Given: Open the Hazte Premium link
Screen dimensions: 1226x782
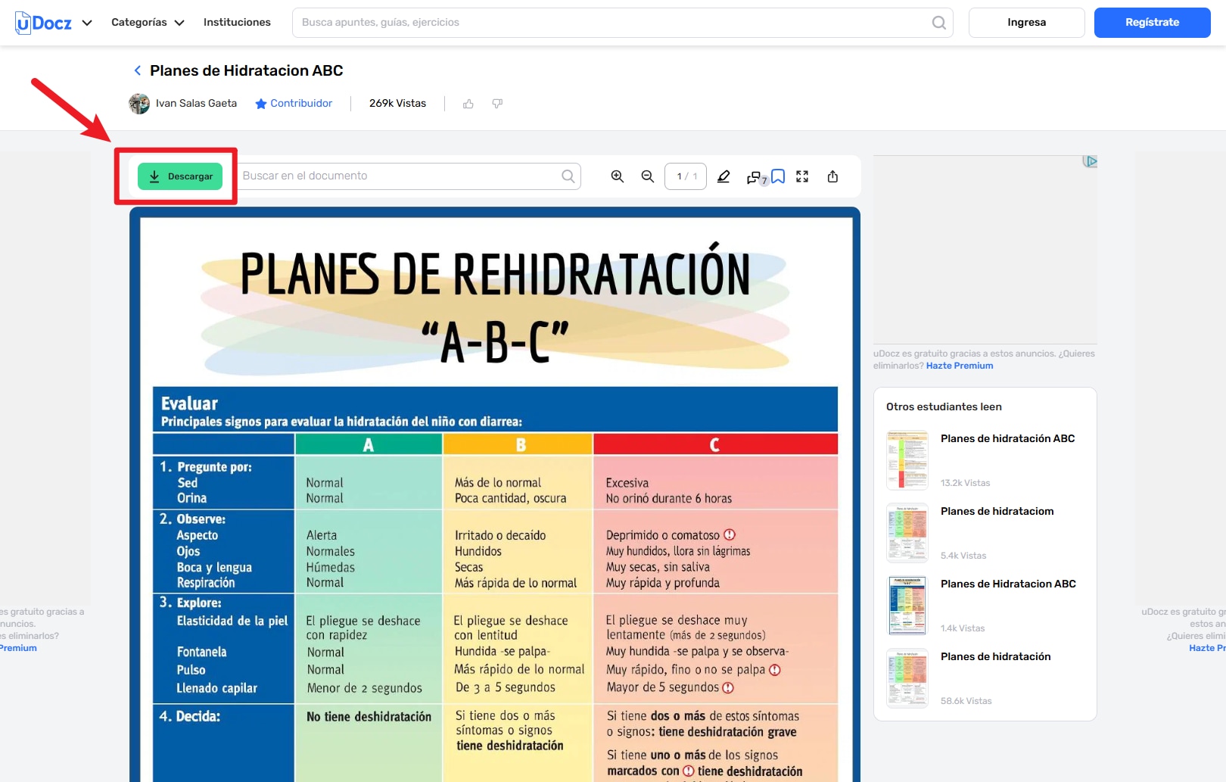Looking at the screenshot, I should pos(960,366).
